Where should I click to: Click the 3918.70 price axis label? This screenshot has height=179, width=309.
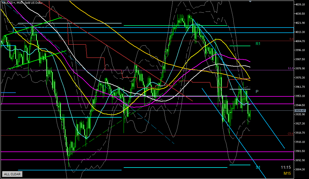click(301, 133)
